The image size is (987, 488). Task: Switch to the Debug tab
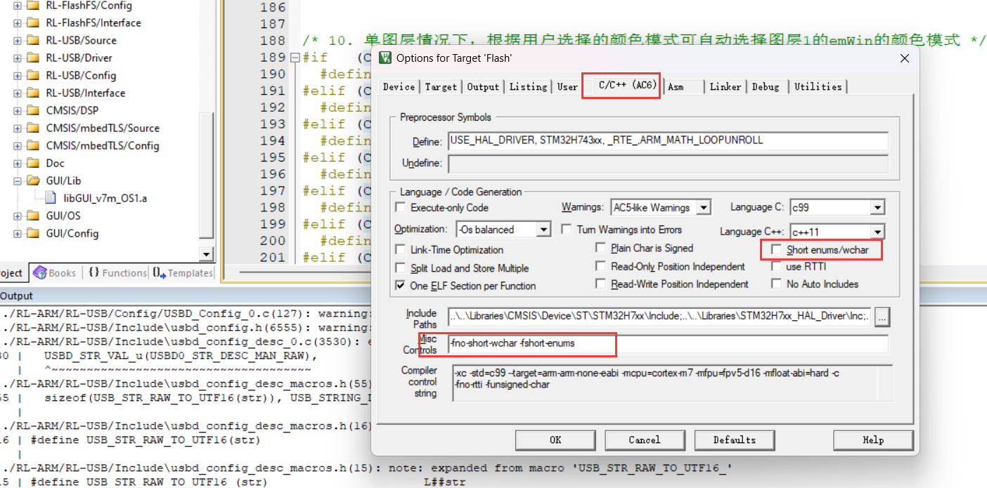(x=765, y=86)
